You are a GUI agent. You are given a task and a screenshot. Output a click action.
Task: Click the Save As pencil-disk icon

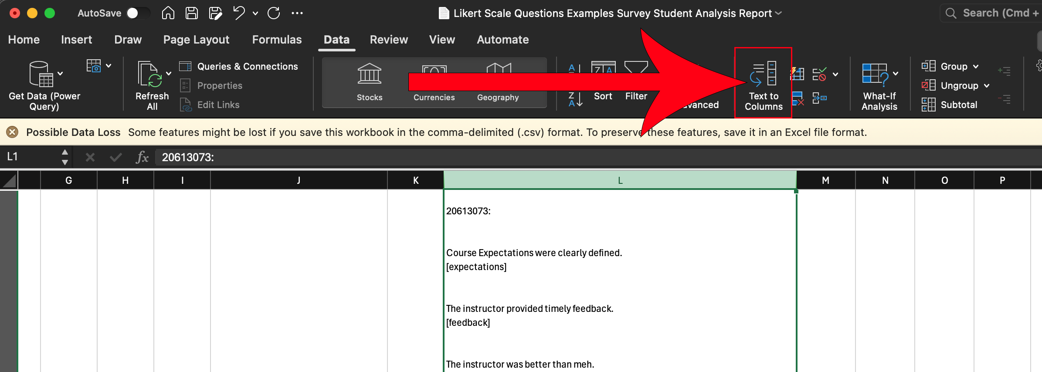tap(215, 13)
